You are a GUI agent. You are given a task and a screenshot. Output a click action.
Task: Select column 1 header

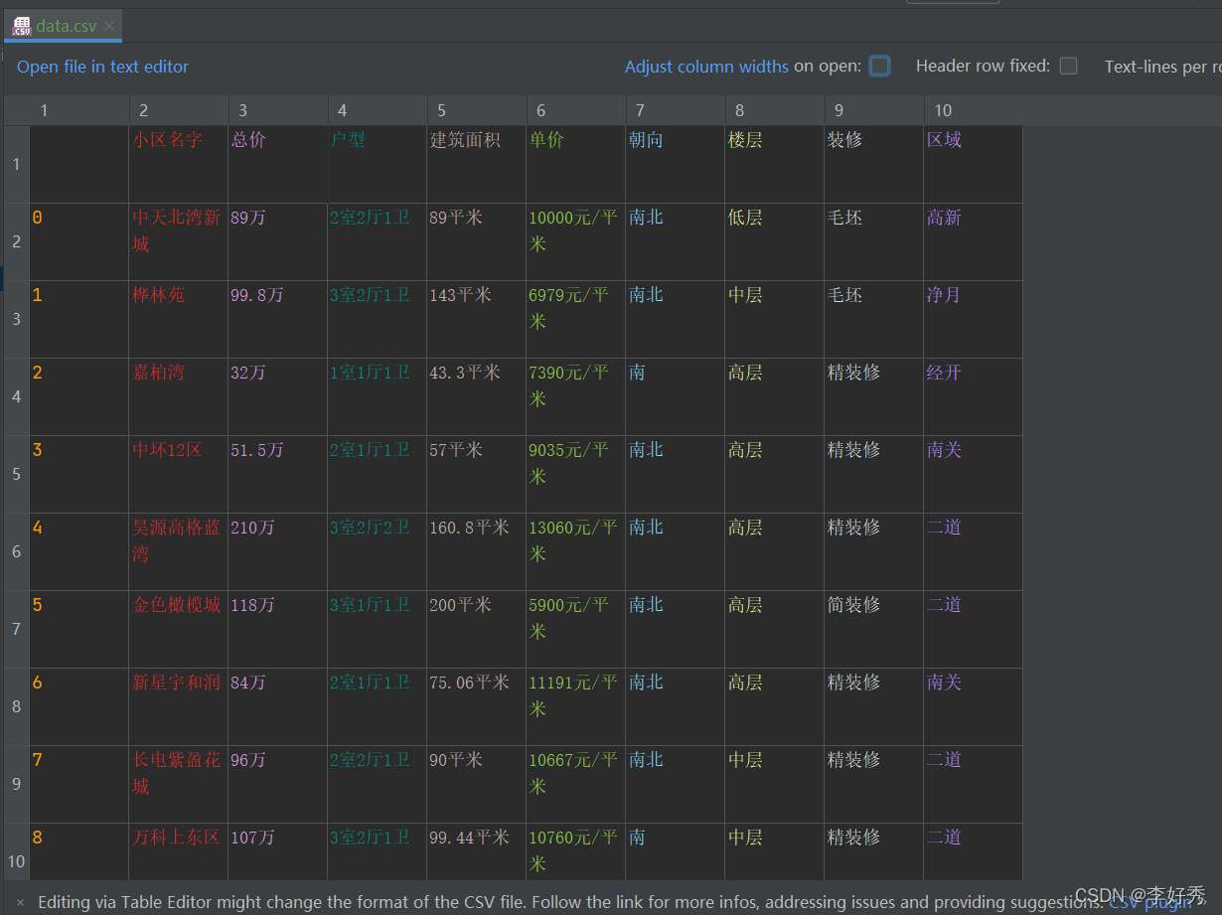[x=79, y=110]
